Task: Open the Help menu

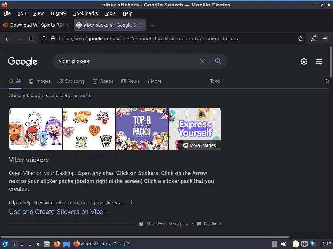Action: pos(127,13)
